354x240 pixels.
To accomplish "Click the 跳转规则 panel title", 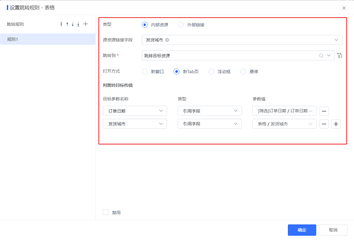I will click(x=15, y=24).
